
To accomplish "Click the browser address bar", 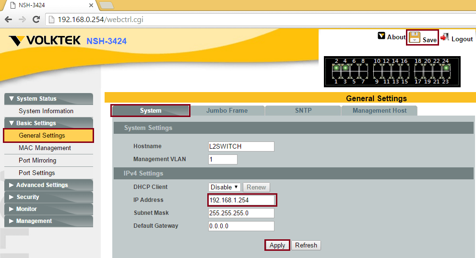I will click(261, 20).
